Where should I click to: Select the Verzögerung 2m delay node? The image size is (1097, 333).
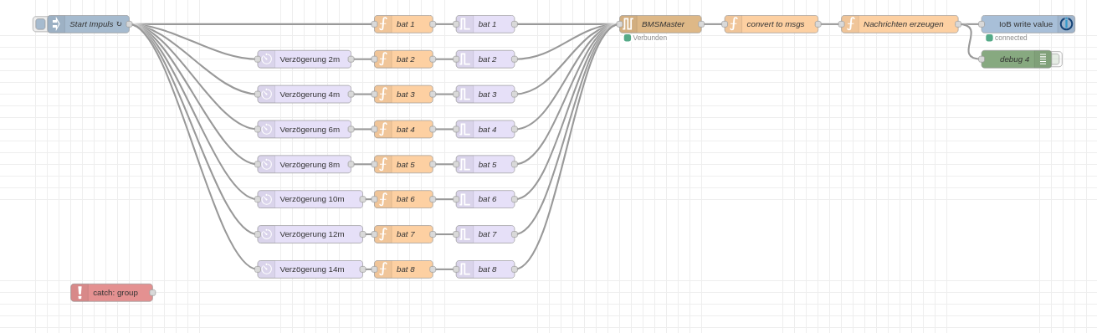[x=305, y=59]
